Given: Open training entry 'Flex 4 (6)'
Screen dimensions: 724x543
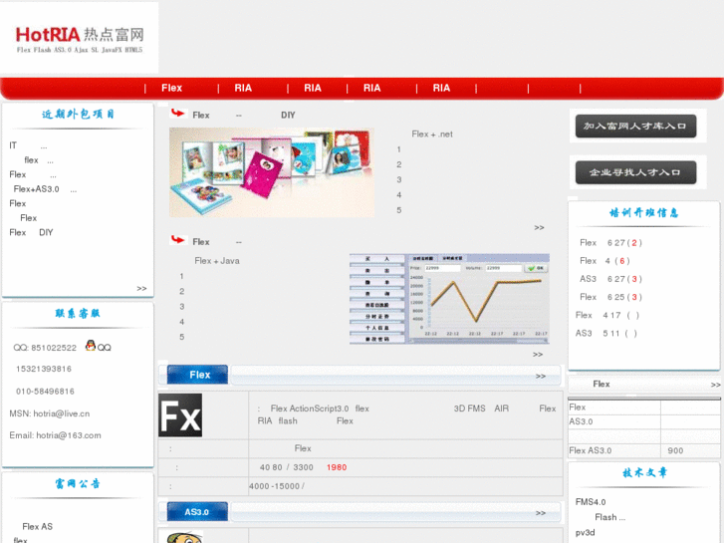Looking at the screenshot, I should pos(604,261).
